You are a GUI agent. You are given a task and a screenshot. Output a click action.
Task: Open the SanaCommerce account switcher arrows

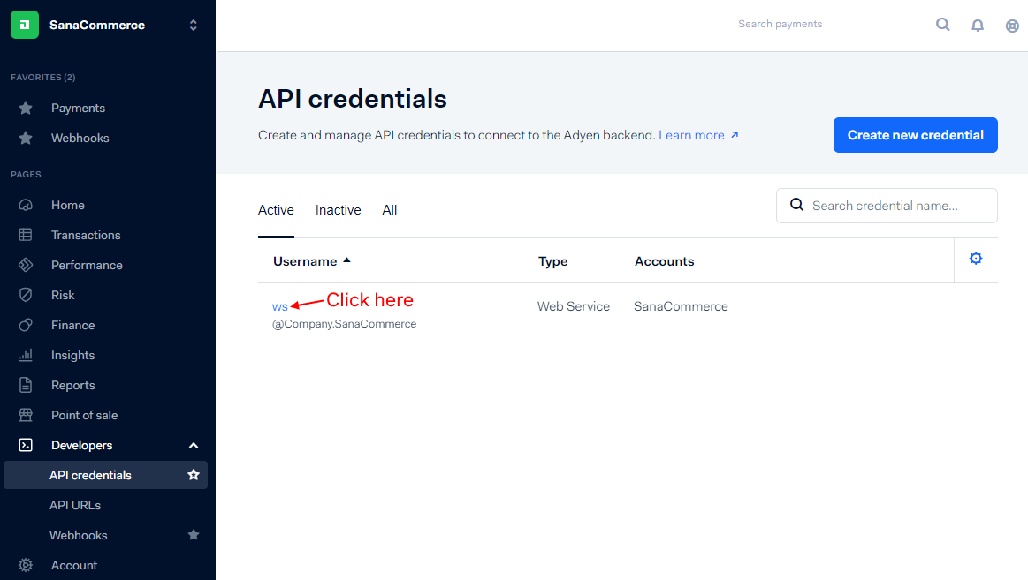[194, 25]
